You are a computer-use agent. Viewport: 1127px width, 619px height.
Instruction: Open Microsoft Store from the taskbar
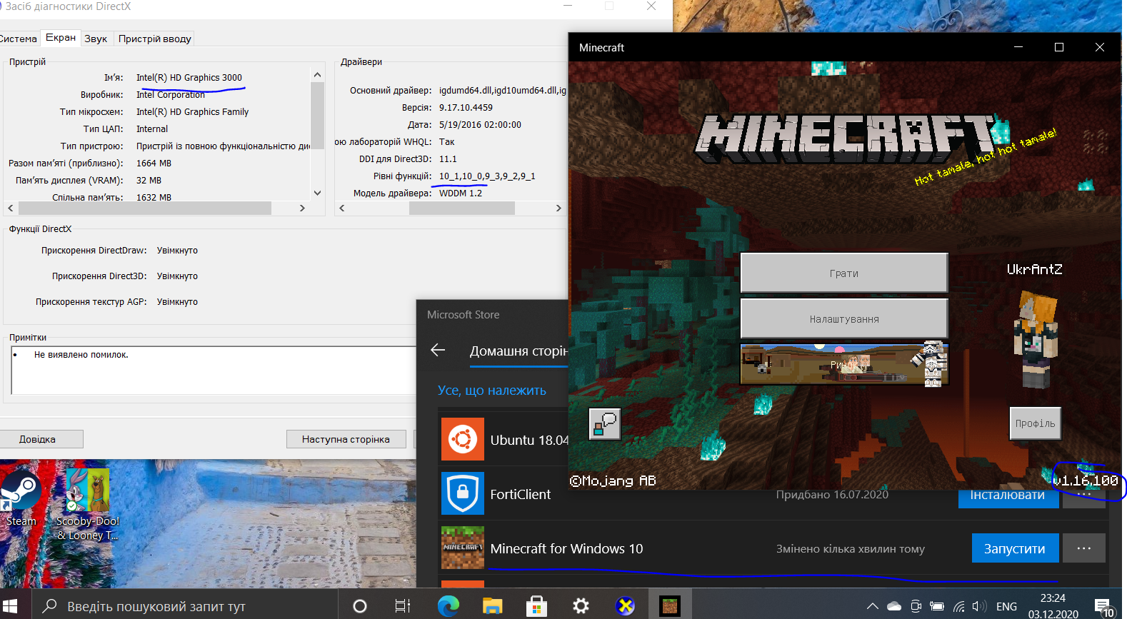click(536, 606)
